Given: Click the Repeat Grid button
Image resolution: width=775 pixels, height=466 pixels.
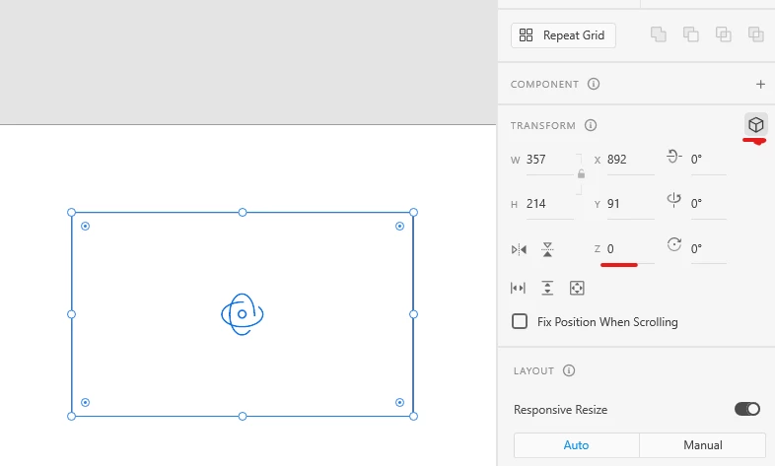Looking at the screenshot, I should tap(563, 35).
